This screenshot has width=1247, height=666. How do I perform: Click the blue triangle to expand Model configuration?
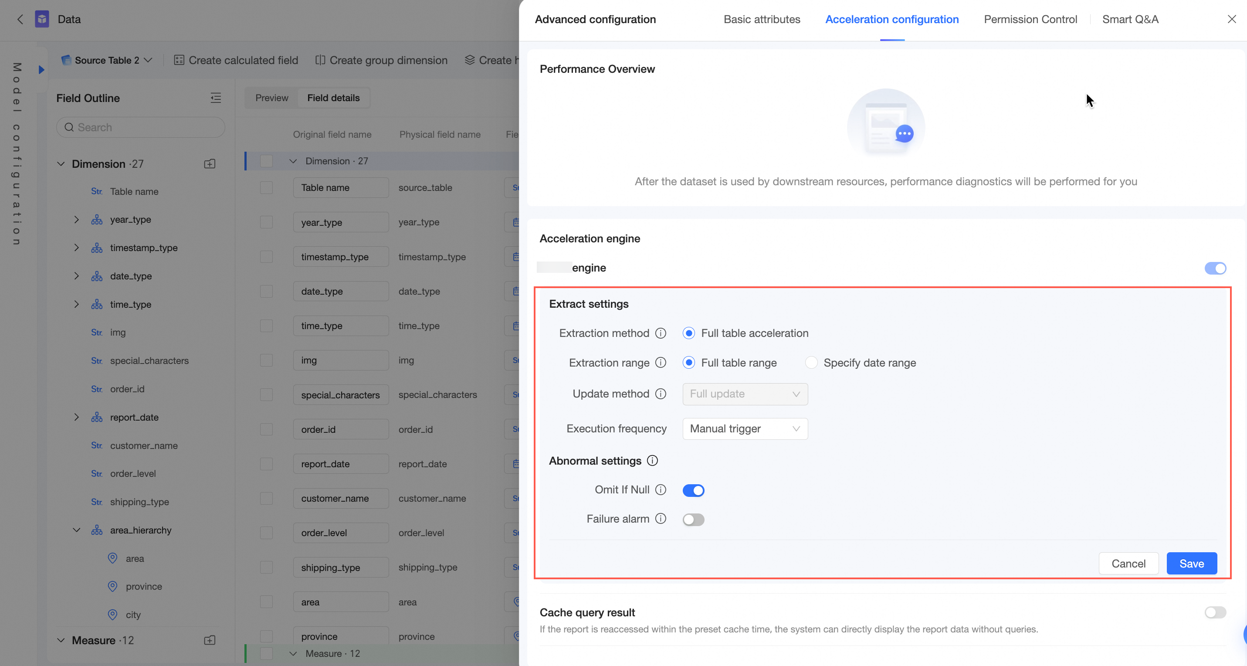click(42, 70)
